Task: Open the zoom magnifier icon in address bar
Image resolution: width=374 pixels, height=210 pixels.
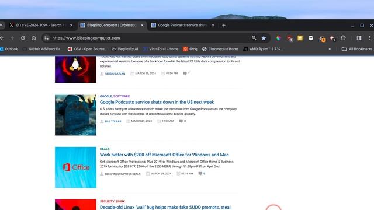Action: pos(254,38)
